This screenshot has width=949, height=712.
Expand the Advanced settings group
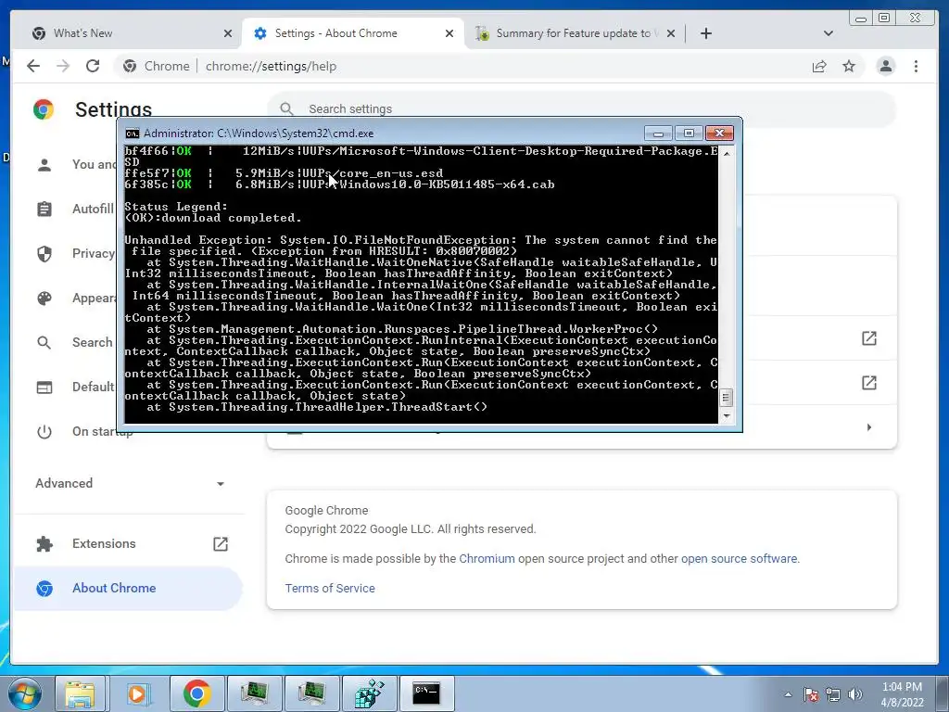pyautogui.click(x=130, y=483)
